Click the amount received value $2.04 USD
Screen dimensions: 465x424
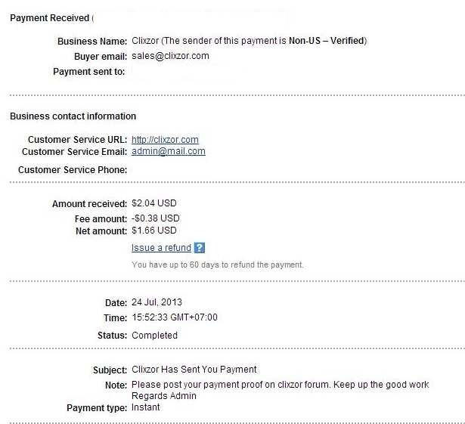tap(154, 204)
